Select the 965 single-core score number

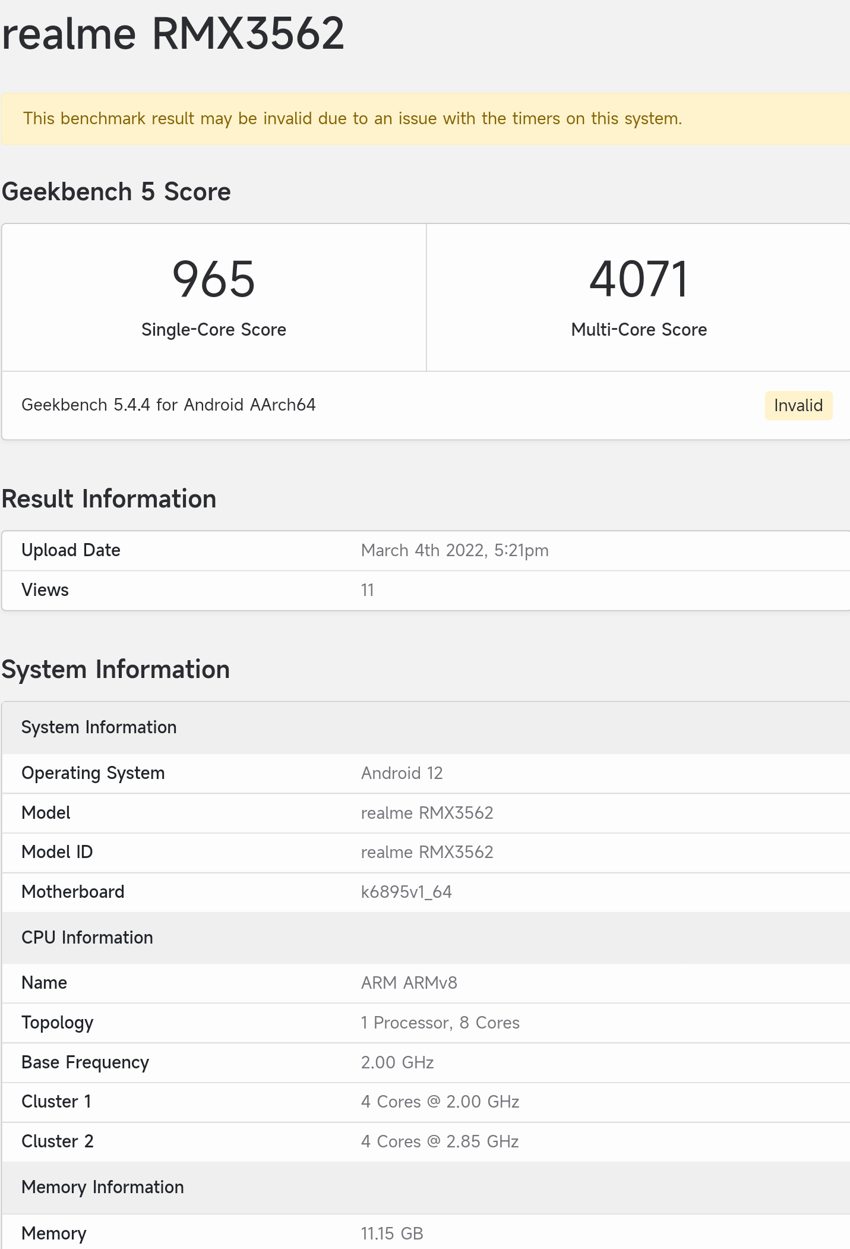point(213,279)
